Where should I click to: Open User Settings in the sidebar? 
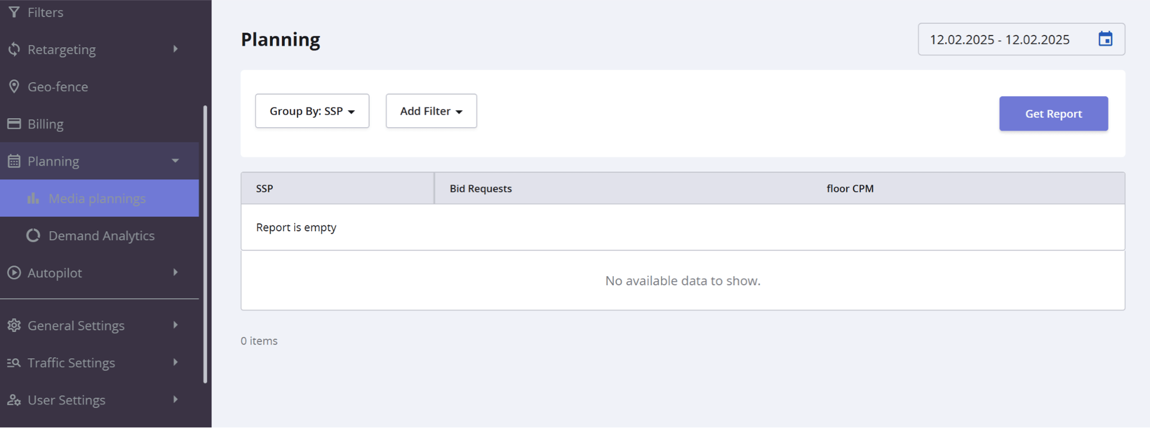(100, 400)
